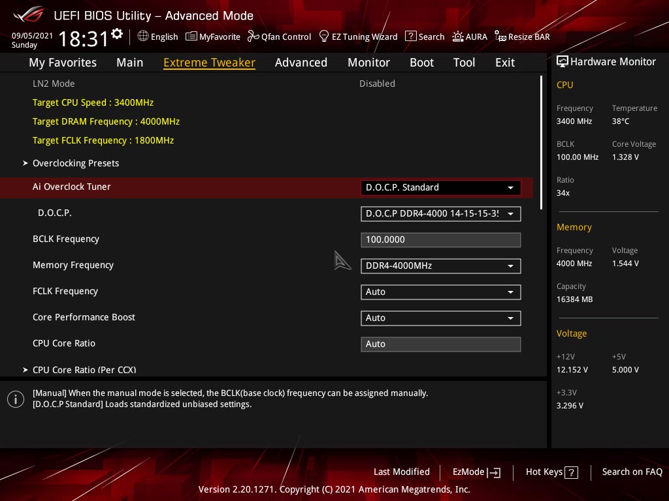Switch to My Favorites tab

pos(63,62)
